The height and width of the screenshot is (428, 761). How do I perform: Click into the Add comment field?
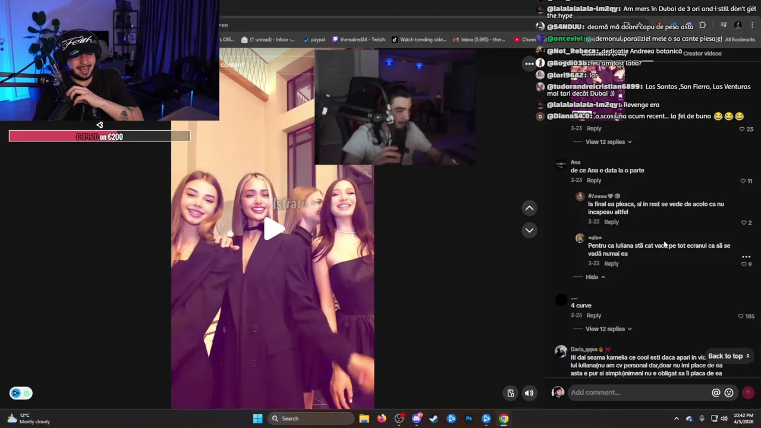coord(639,392)
